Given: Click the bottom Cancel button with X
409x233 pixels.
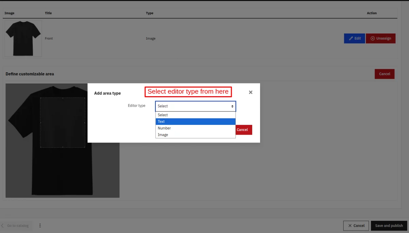Looking at the screenshot, I should coord(356,225).
